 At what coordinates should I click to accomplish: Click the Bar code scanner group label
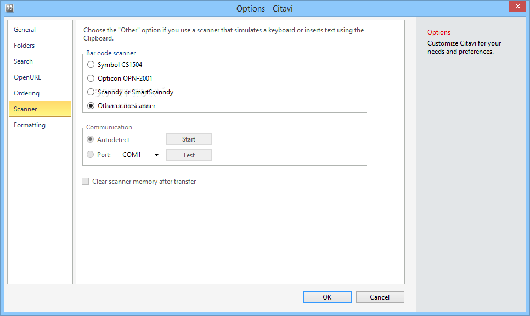pyautogui.click(x=111, y=53)
